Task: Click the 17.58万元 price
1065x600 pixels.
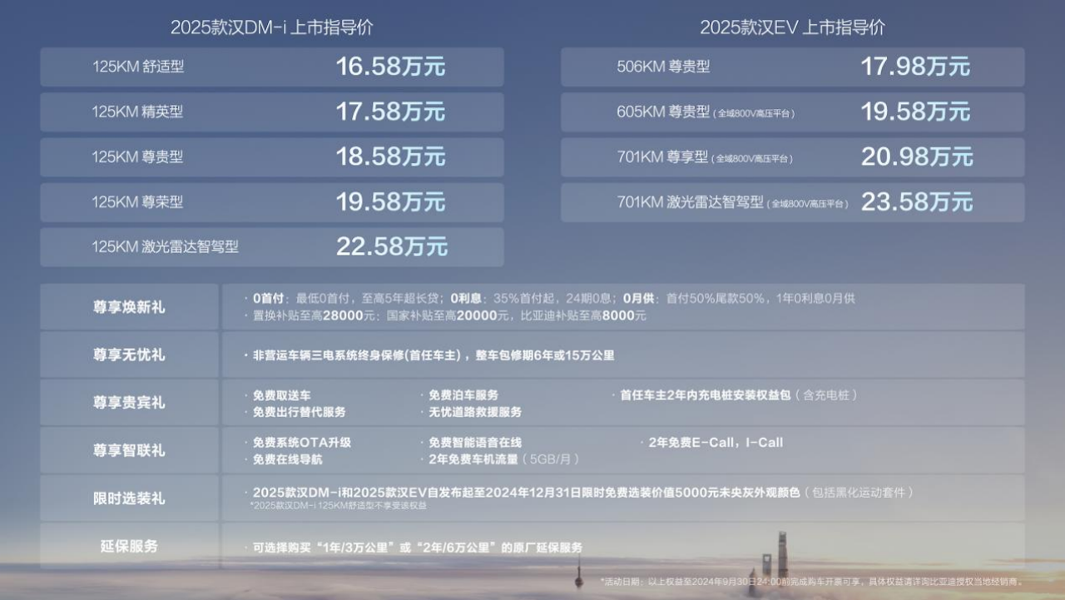Action: 390,112
